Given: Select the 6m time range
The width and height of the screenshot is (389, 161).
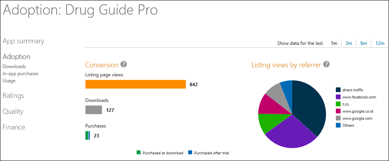Looking at the screenshot, I should click(363, 43).
